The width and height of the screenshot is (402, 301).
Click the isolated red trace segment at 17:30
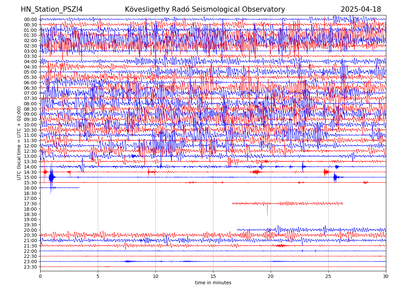(287, 203)
